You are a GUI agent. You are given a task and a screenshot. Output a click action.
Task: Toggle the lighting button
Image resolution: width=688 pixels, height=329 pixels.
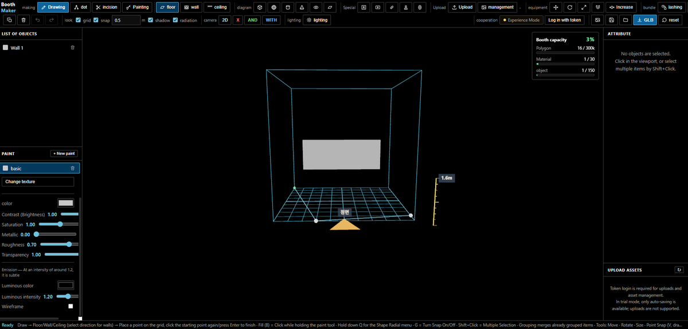pos(317,20)
